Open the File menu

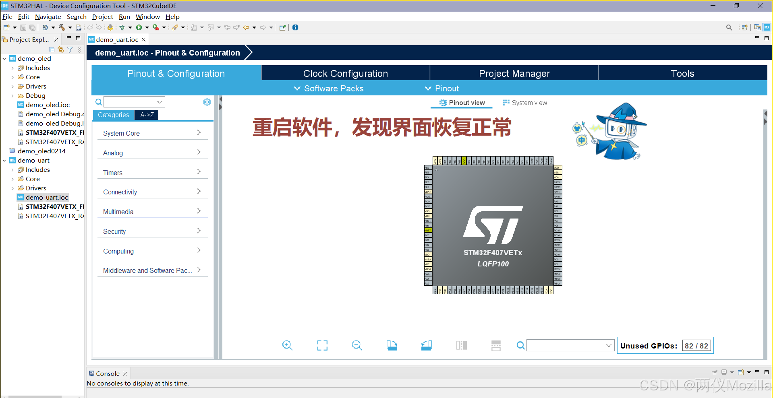click(x=7, y=16)
